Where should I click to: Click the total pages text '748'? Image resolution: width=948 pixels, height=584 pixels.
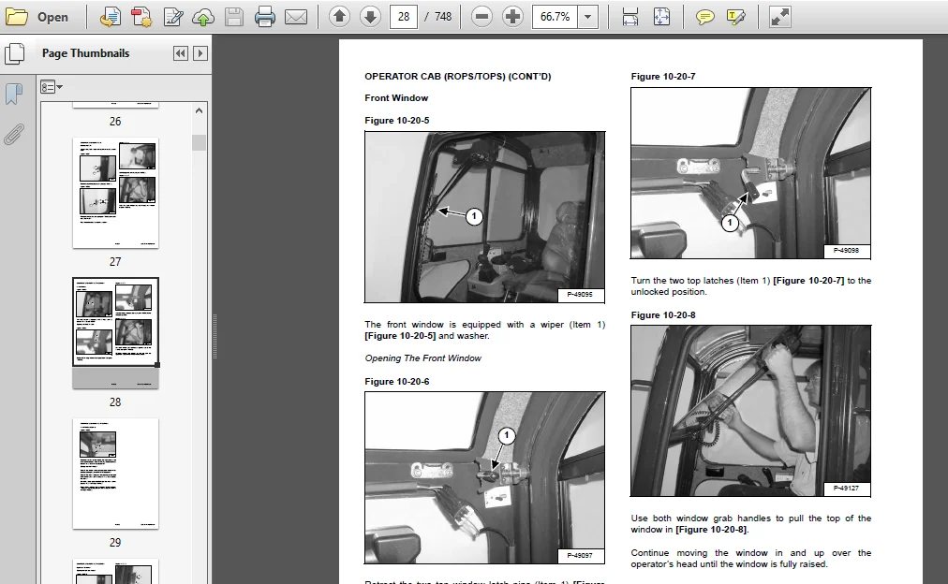click(x=443, y=17)
